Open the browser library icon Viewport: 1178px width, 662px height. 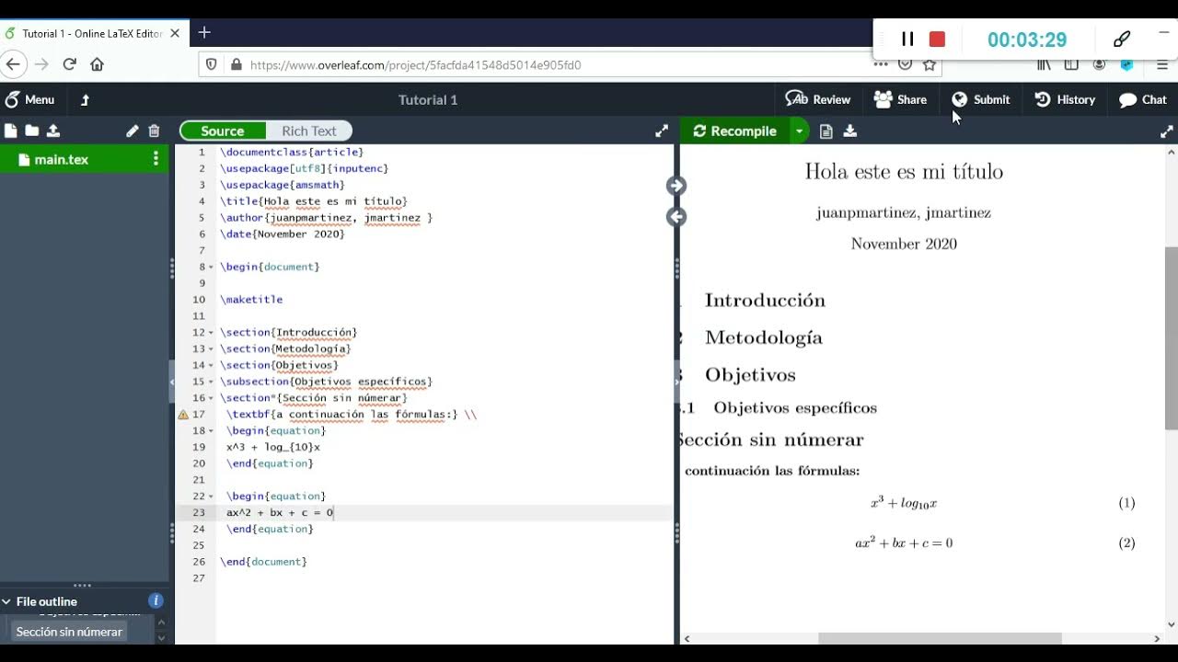pos(1044,65)
